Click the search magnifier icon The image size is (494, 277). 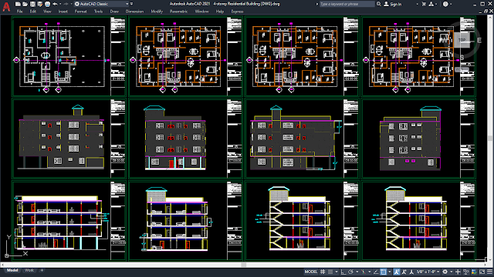pos(379,4)
